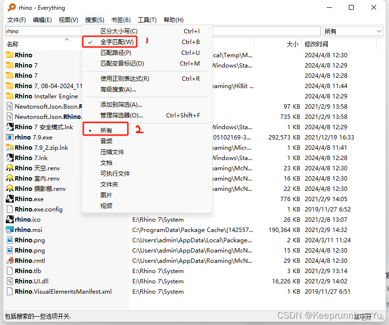The height and width of the screenshot is (325, 389).
Task: Open the 书签(B) menu
Action: pos(121,20)
